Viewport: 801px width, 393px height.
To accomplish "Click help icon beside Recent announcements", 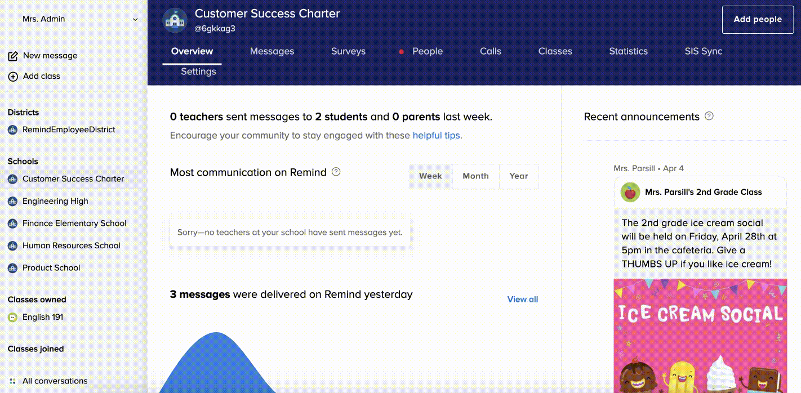I will coord(709,116).
